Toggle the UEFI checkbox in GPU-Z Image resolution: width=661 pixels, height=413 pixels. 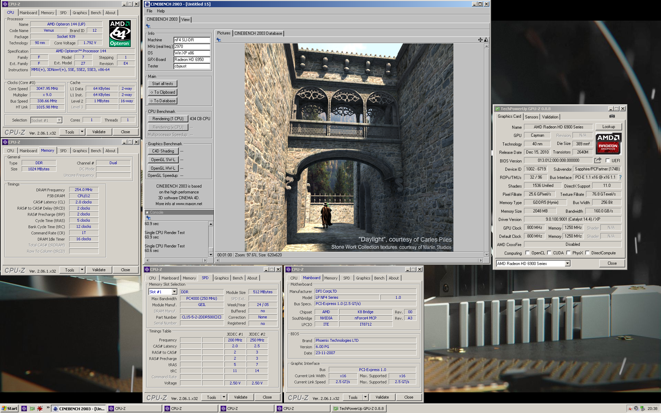608,161
